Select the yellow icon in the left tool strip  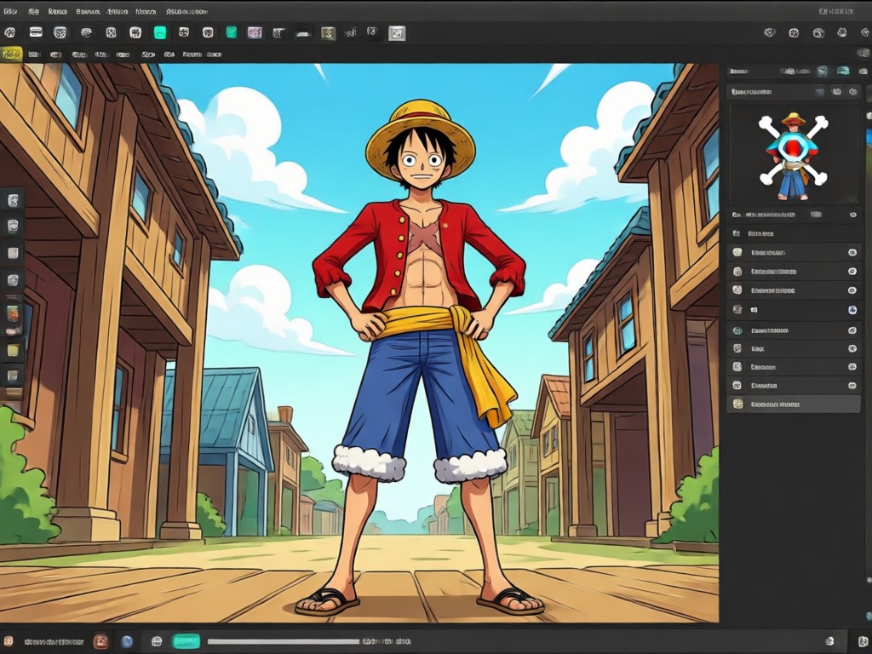[13, 350]
